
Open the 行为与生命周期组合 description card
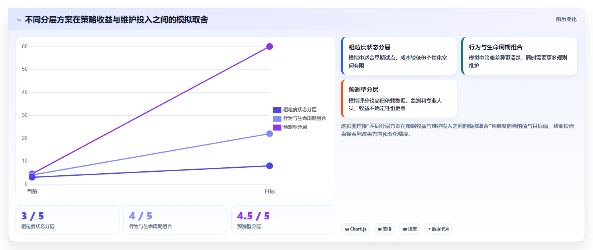[x=519, y=56]
